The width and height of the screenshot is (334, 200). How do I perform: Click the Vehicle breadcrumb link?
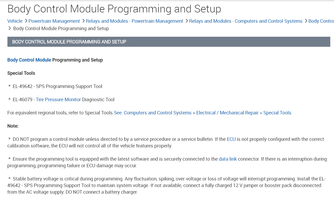pyautogui.click(x=15, y=21)
